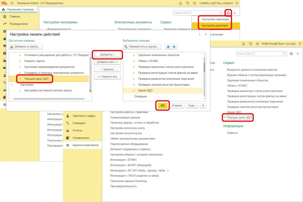Open the hamburger main menu beside 1C logo
303x202 pixels.
[x=12, y=3]
